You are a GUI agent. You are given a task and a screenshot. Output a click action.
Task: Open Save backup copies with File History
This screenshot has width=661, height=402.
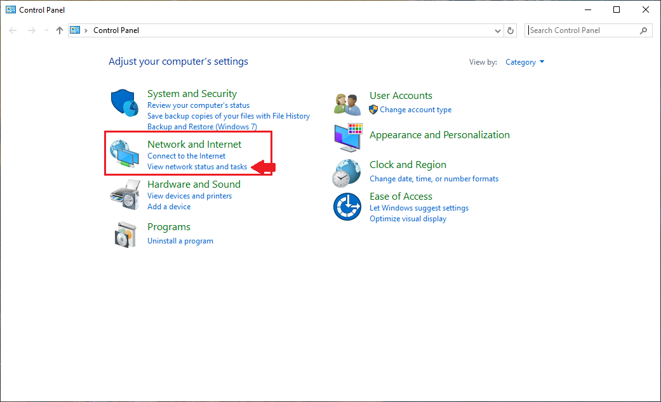[x=229, y=116]
